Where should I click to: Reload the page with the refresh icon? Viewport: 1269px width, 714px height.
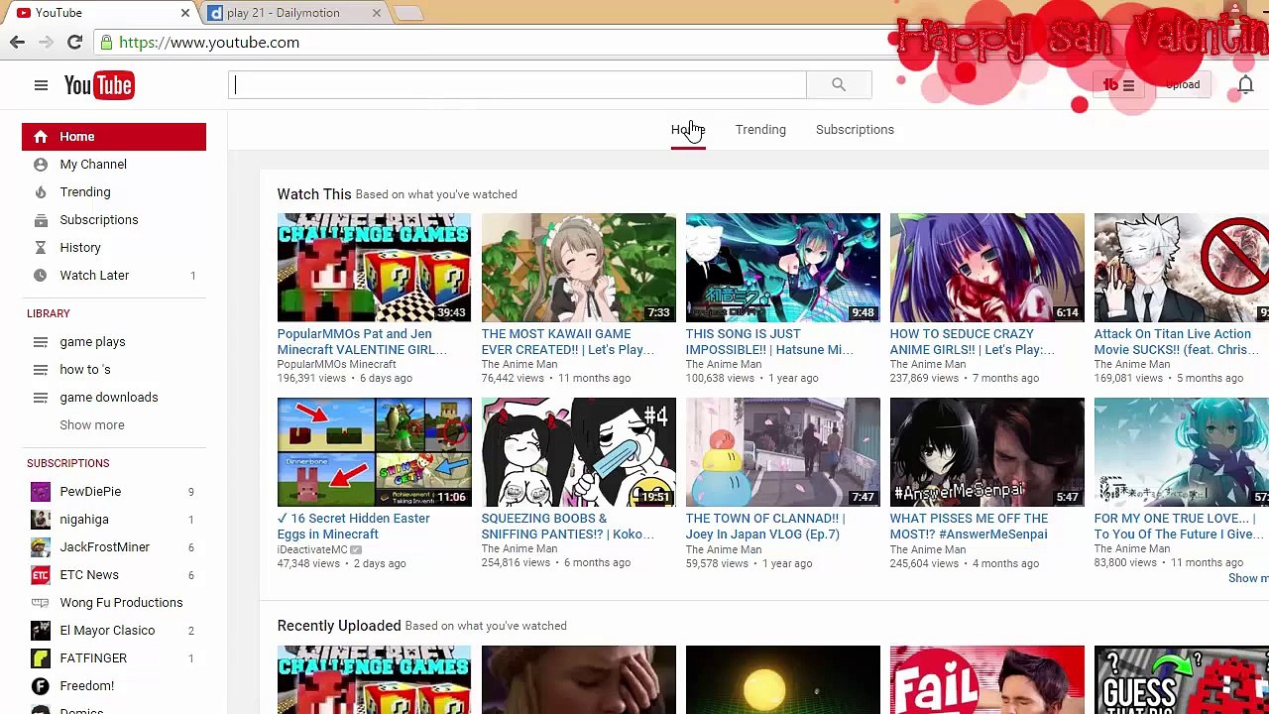pos(74,42)
